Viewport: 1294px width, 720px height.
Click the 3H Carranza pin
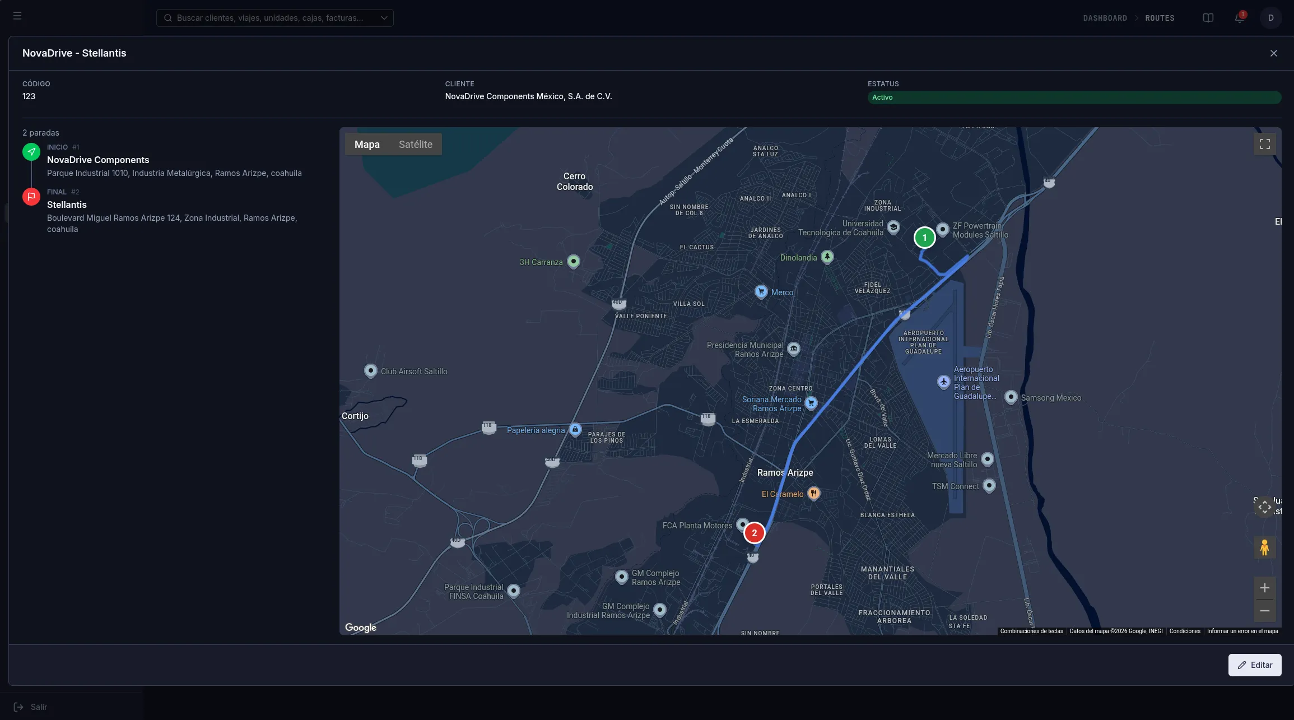coord(573,262)
